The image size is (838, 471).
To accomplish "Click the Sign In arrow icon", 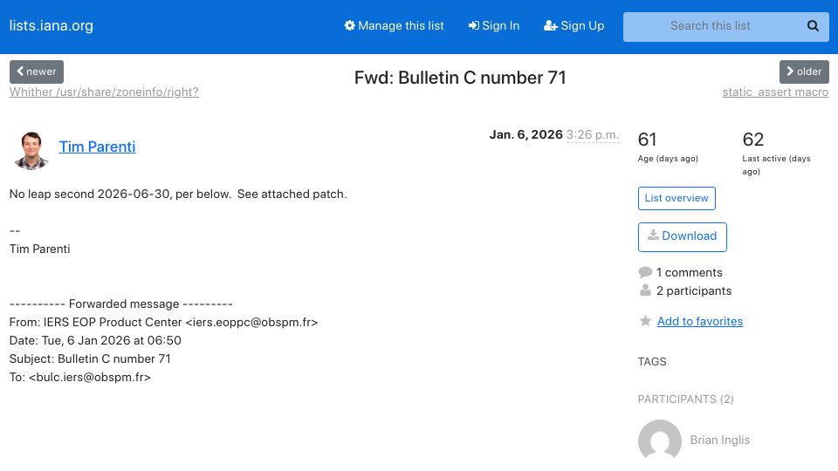I will coord(473,25).
